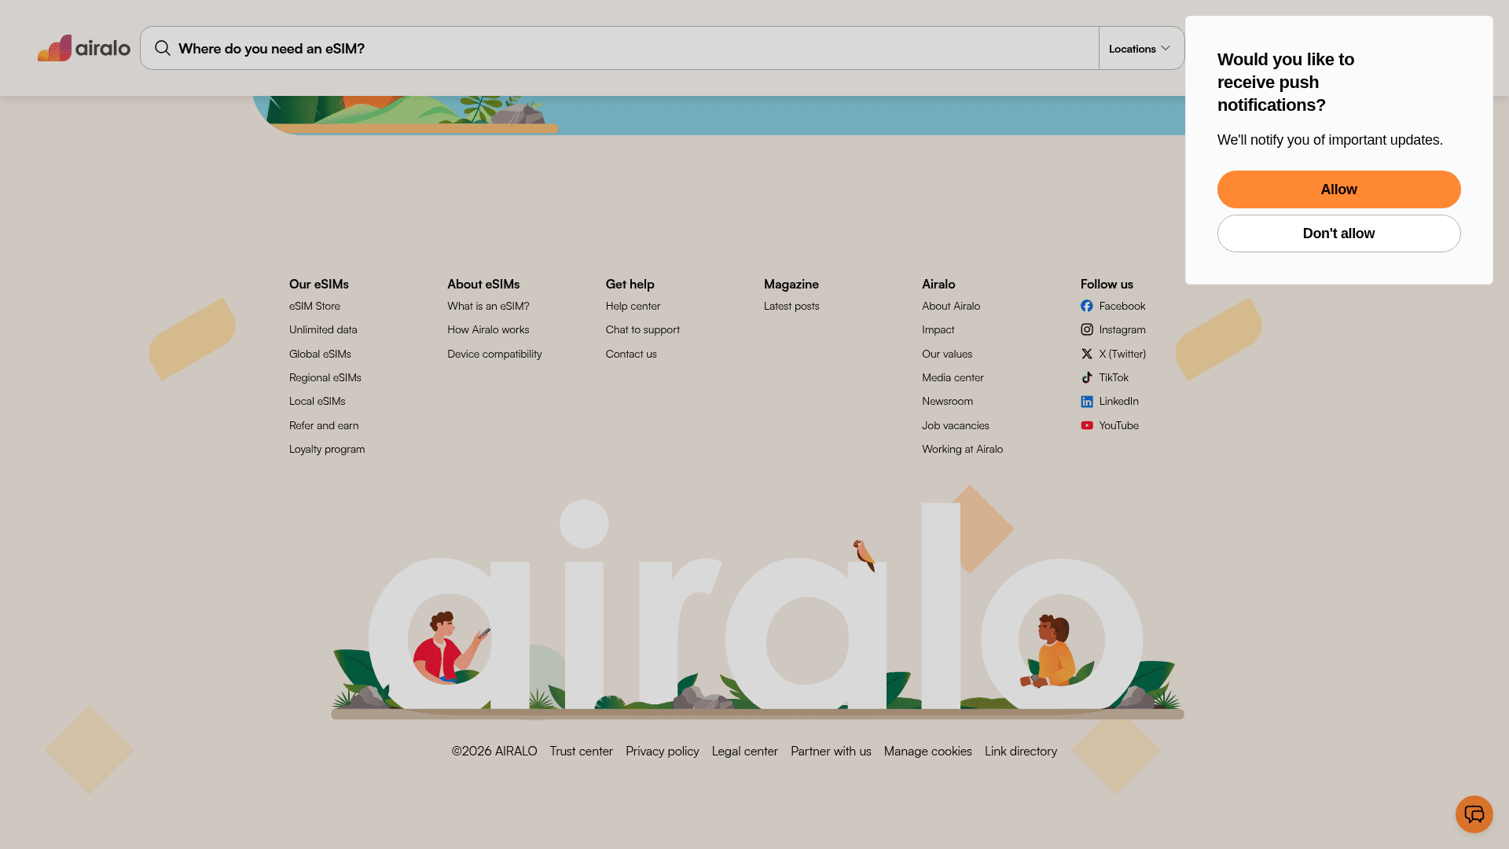Open Instagram text link
The width and height of the screenshot is (1509, 849).
tap(1122, 329)
